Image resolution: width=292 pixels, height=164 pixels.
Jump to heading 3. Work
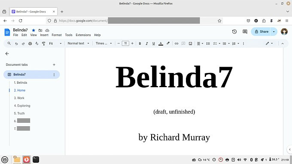19,98
